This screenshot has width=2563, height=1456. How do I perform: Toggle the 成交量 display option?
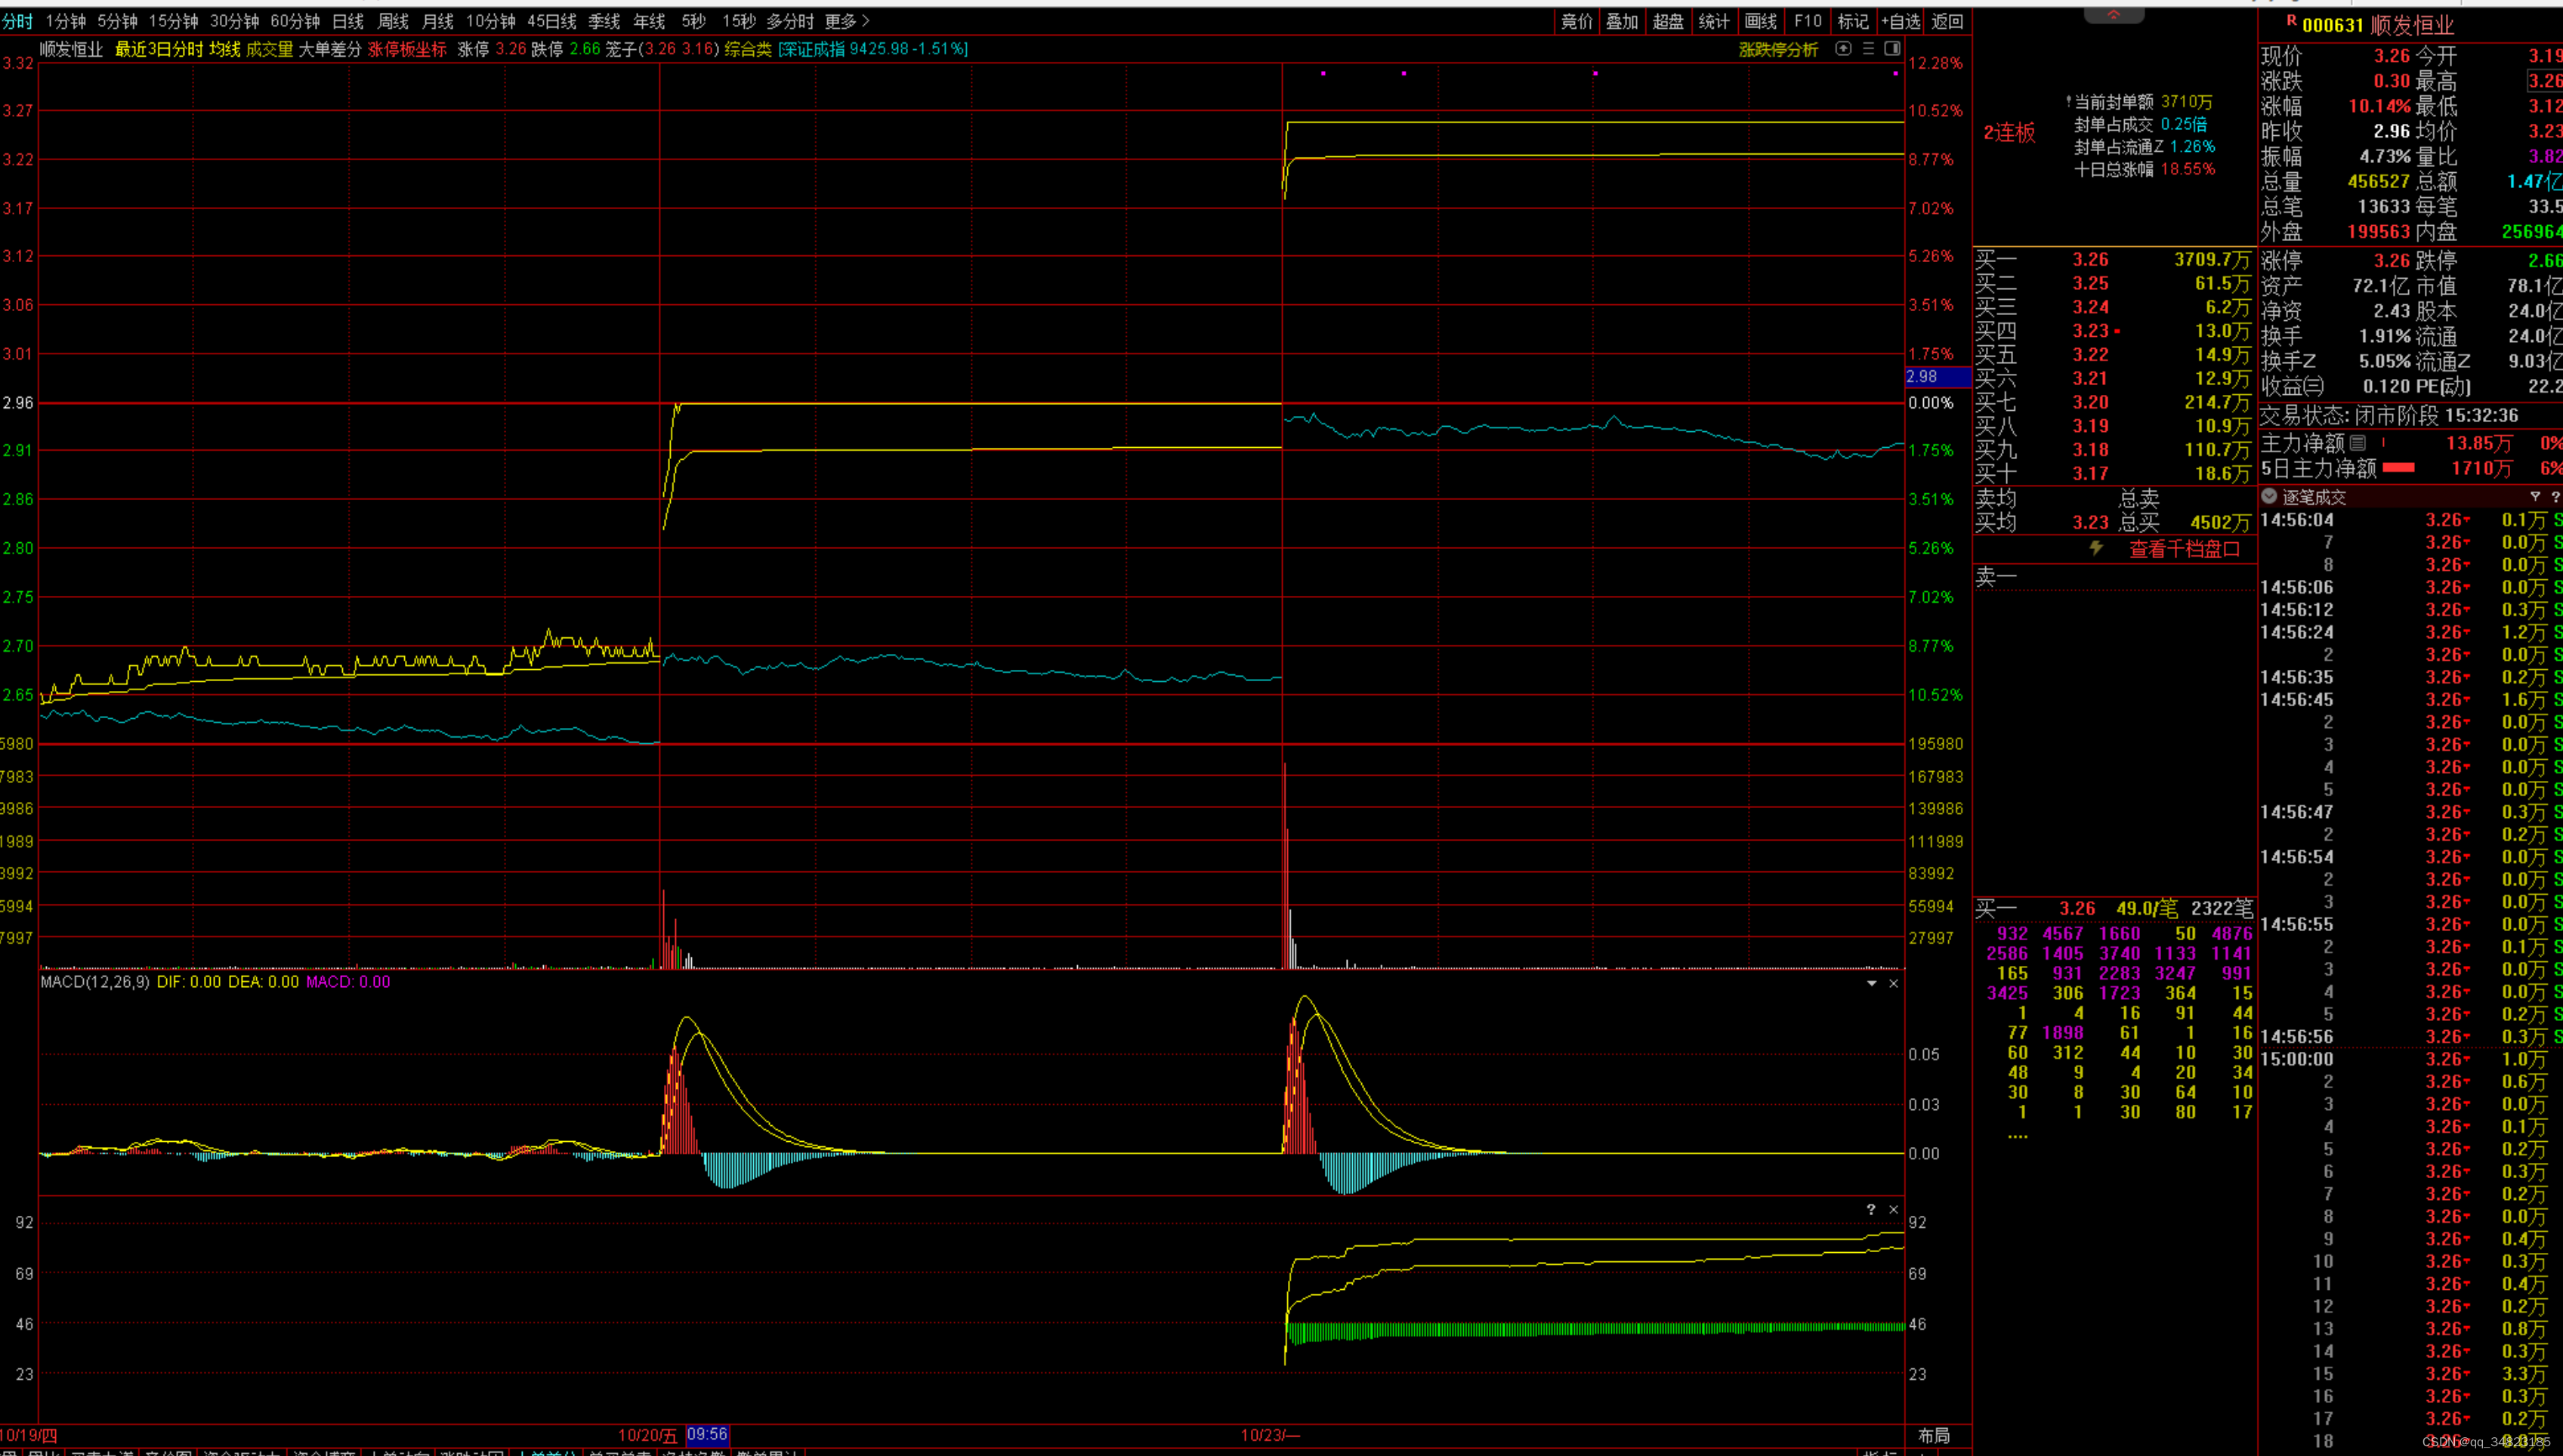(x=269, y=49)
